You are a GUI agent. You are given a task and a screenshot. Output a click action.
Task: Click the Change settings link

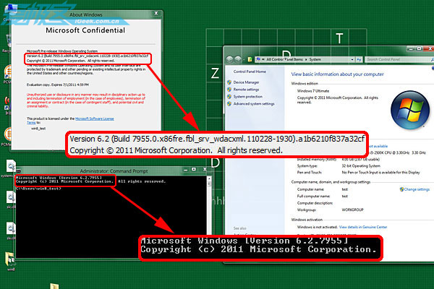[x=417, y=189]
